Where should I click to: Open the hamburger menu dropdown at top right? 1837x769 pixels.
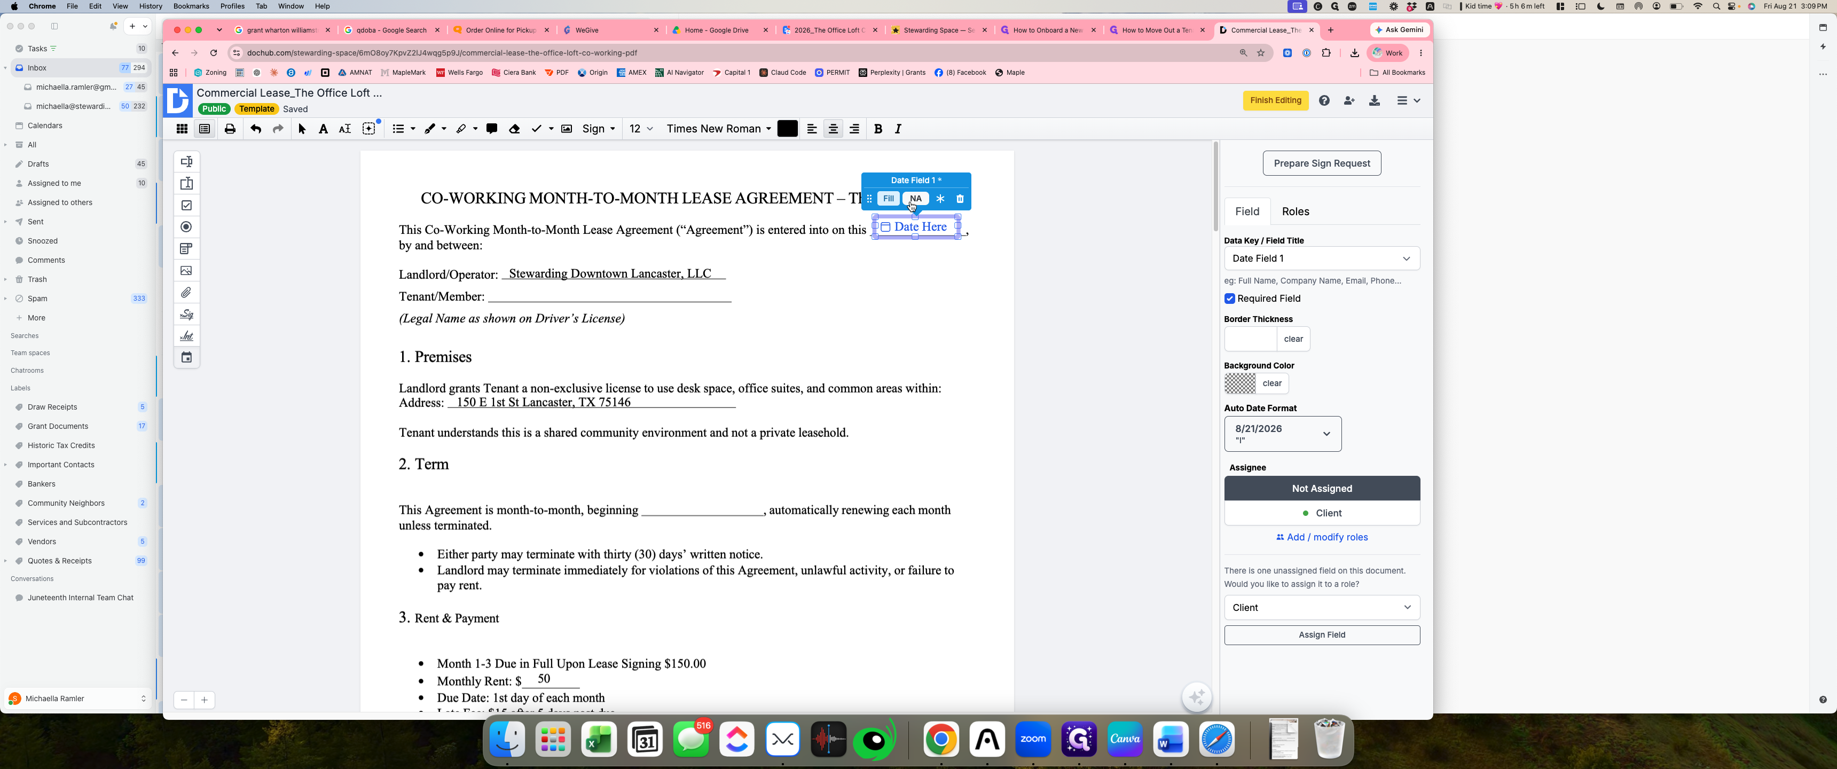tap(1408, 100)
